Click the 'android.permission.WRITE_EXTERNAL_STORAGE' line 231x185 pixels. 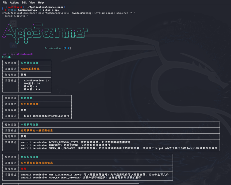(x=95, y=175)
